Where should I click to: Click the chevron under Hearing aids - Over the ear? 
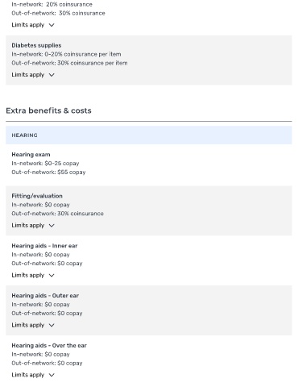coord(52,375)
